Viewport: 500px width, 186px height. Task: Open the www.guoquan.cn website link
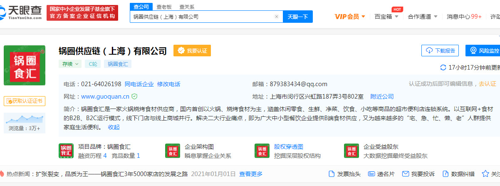[105, 97]
